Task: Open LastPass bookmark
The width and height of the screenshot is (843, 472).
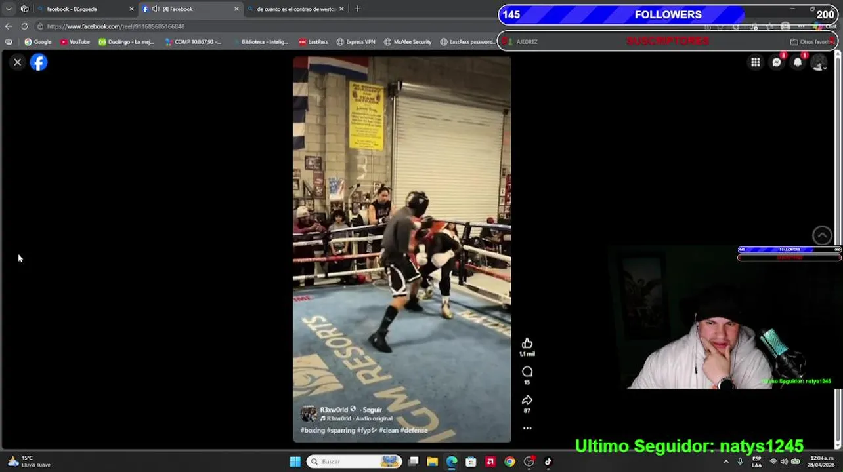Action: pos(313,42)
